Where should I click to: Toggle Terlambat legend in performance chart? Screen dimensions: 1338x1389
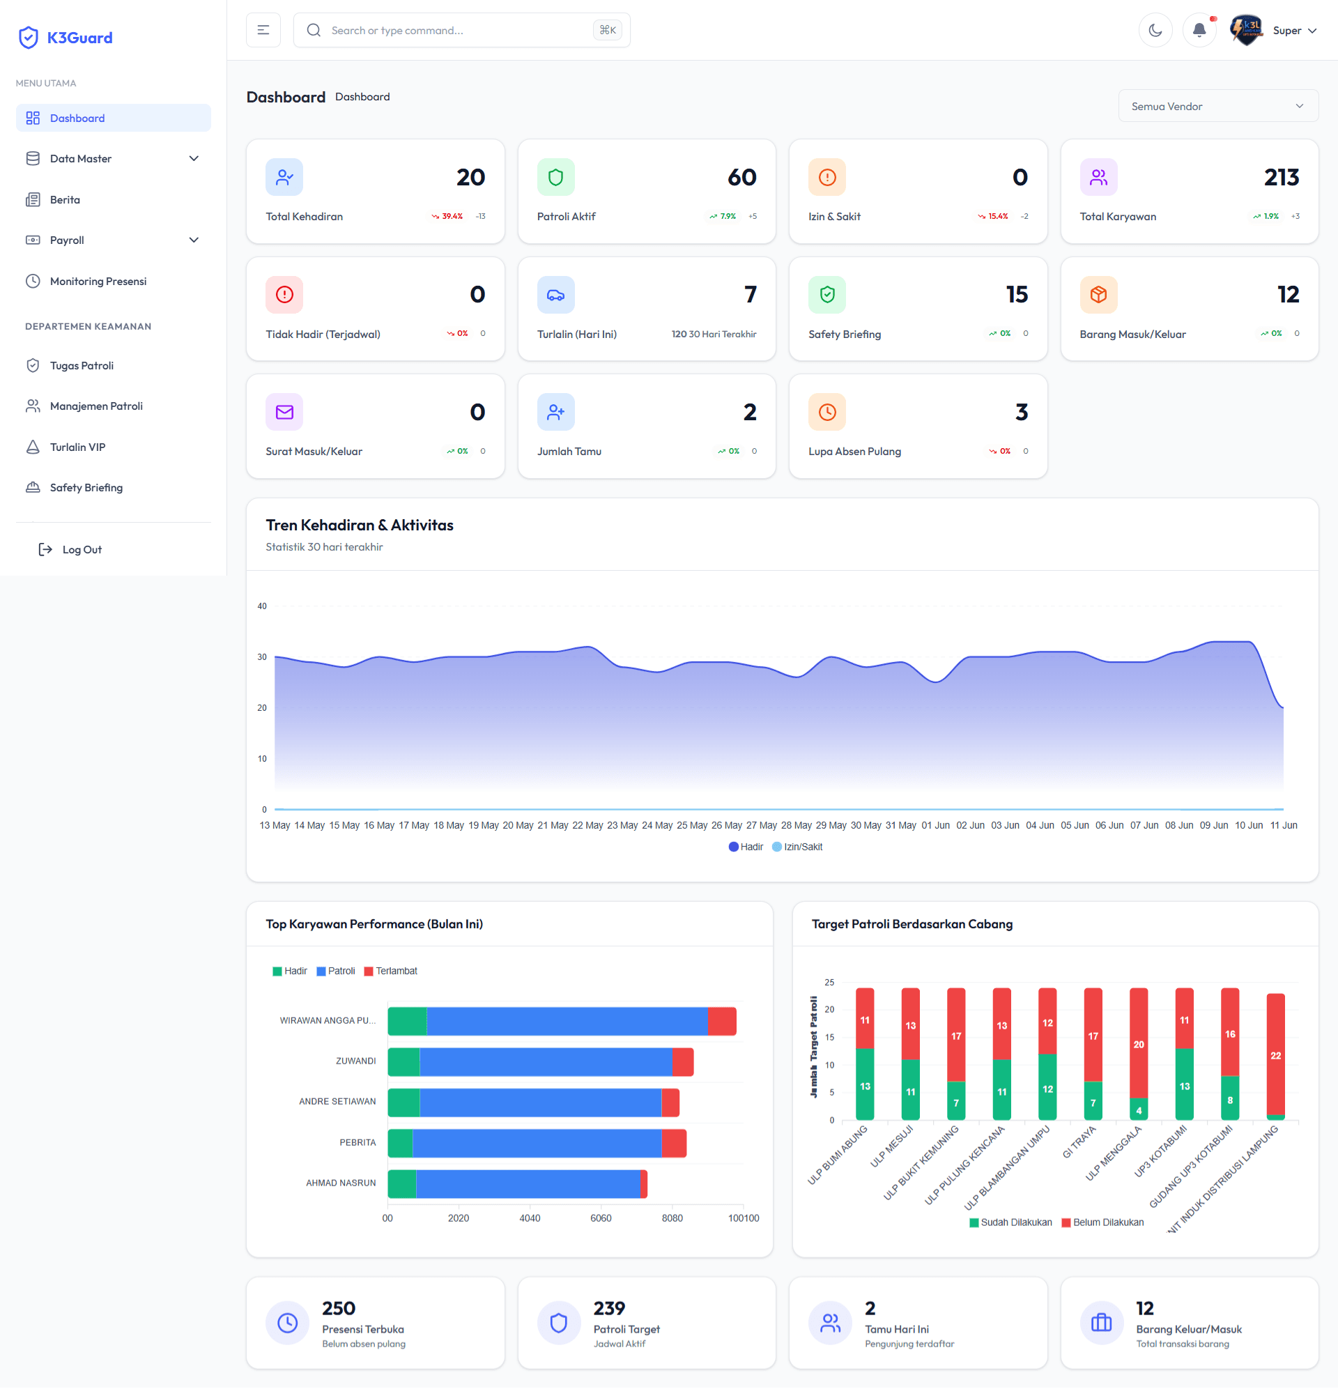tap(390, 972)
